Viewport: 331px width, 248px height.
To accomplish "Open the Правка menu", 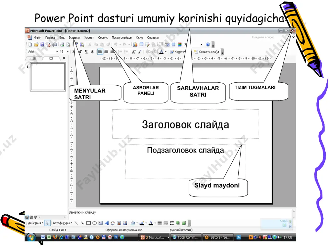I will tap(50, 38).
